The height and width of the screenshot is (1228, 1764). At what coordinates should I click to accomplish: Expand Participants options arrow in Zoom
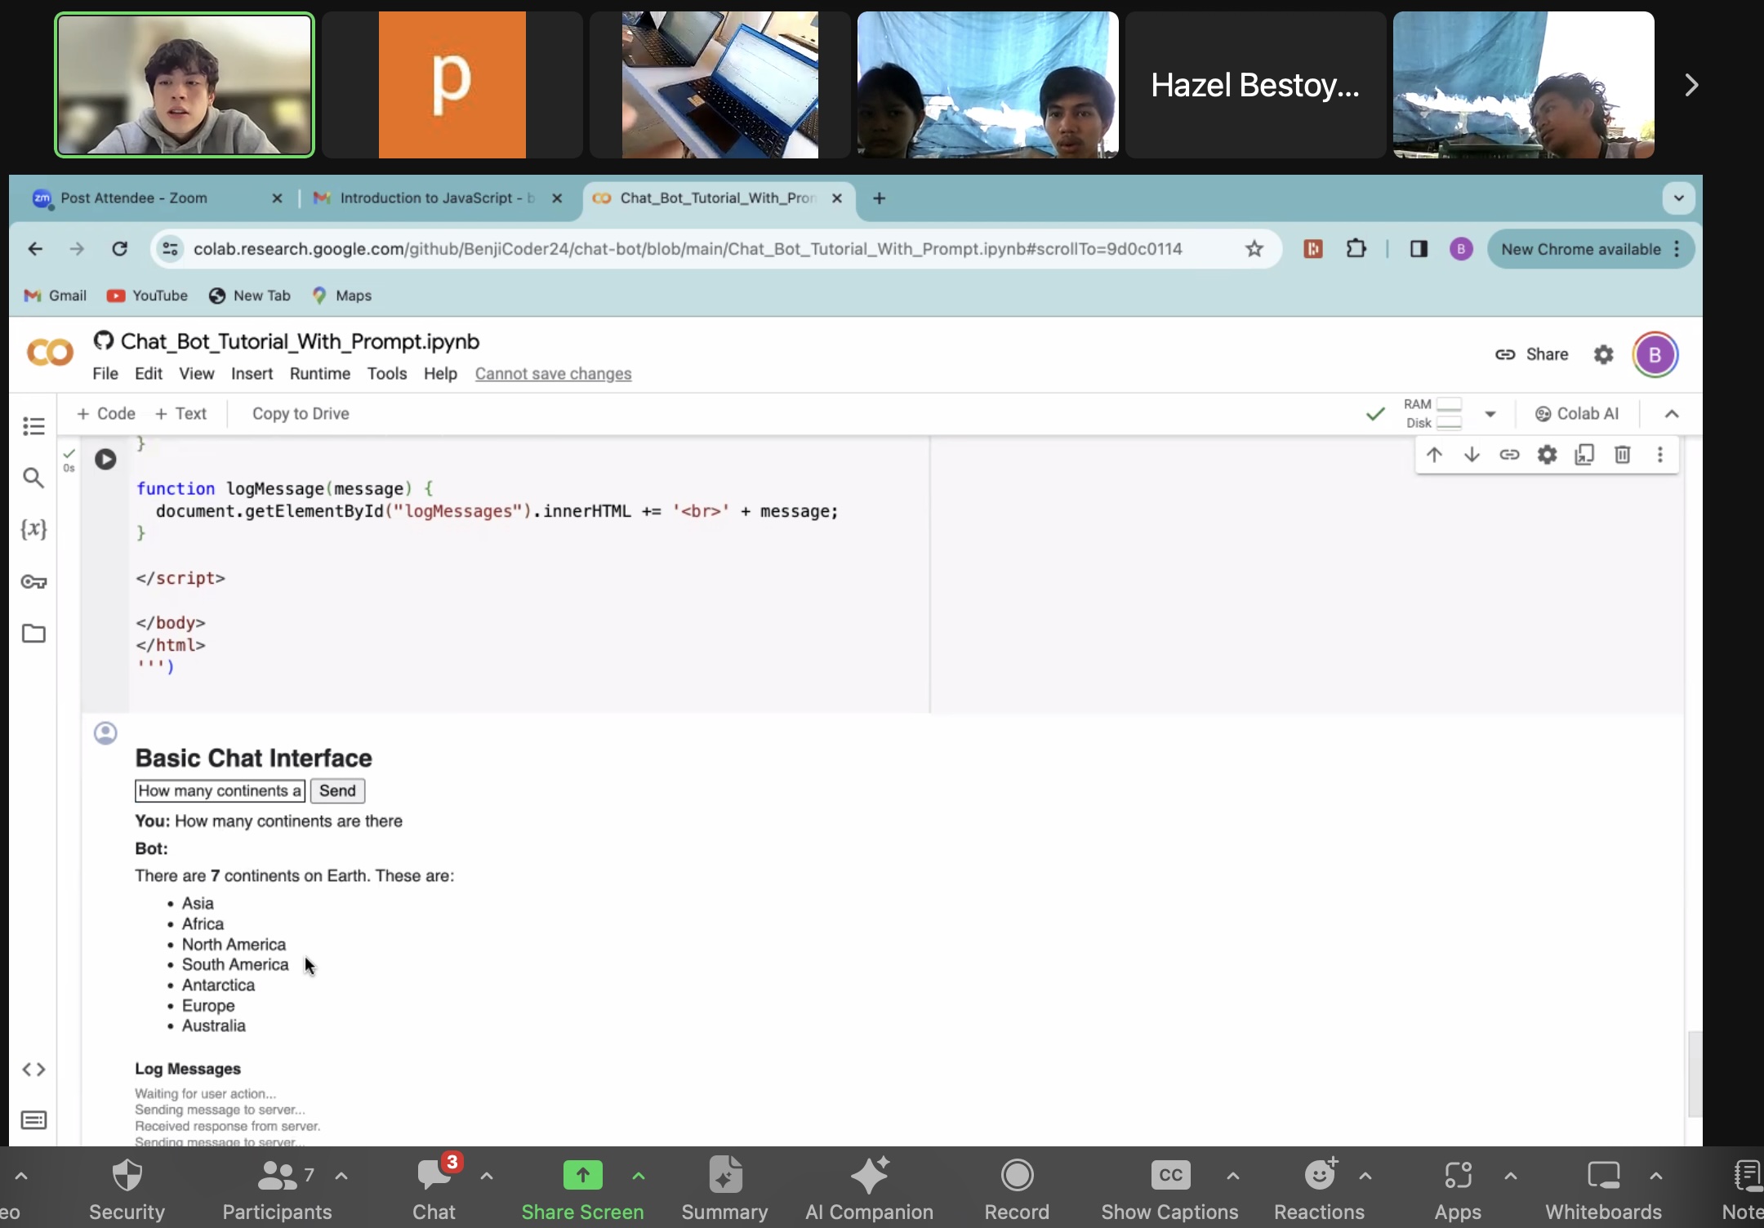click(342, 1177)
